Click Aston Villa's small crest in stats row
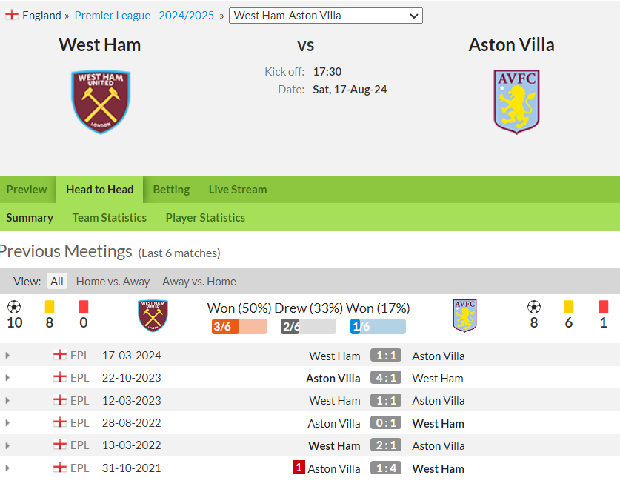 coord(464,316)
